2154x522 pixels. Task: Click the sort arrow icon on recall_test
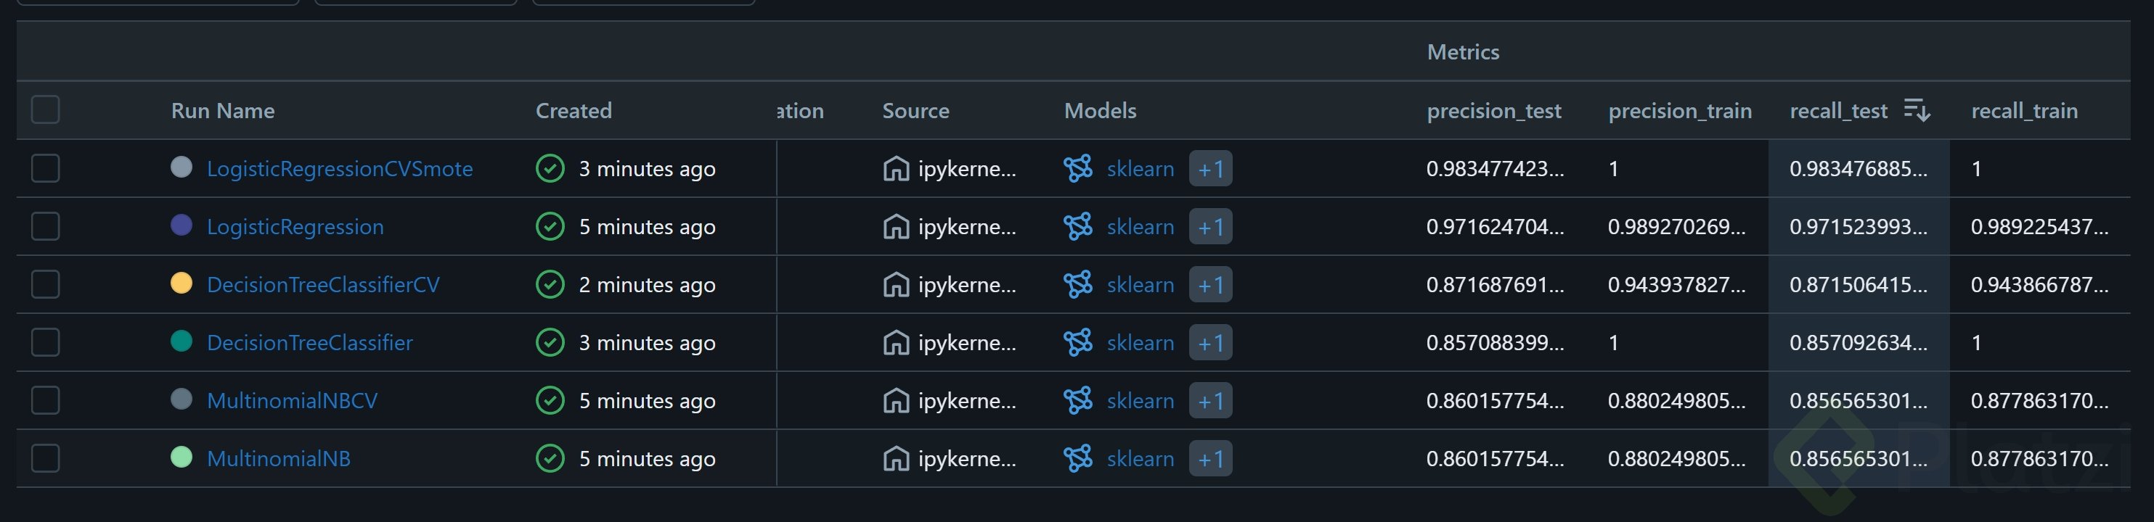(1917, 110)
